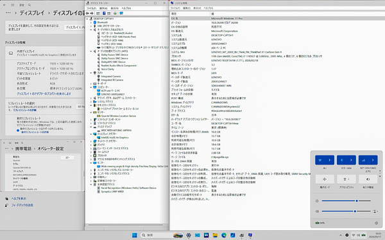Collapse the audio inputs and outputs node

[x=91, y=29]
